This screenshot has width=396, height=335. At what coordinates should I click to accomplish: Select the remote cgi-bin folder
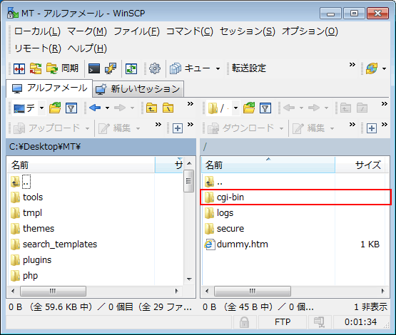point(295,197)
